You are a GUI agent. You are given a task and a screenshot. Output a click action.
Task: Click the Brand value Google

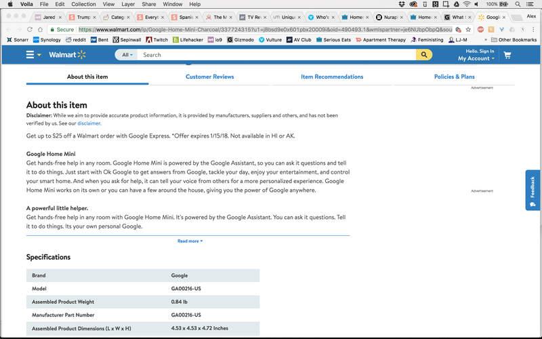coord(180,275)
